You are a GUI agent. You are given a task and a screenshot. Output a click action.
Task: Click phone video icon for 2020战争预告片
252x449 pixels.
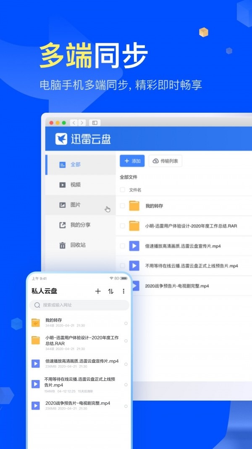tap(35, 406)
